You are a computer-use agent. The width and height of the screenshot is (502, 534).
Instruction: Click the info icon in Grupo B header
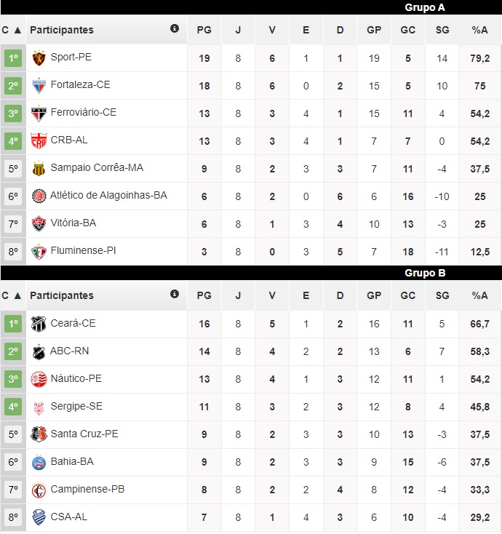click(175, 295)
